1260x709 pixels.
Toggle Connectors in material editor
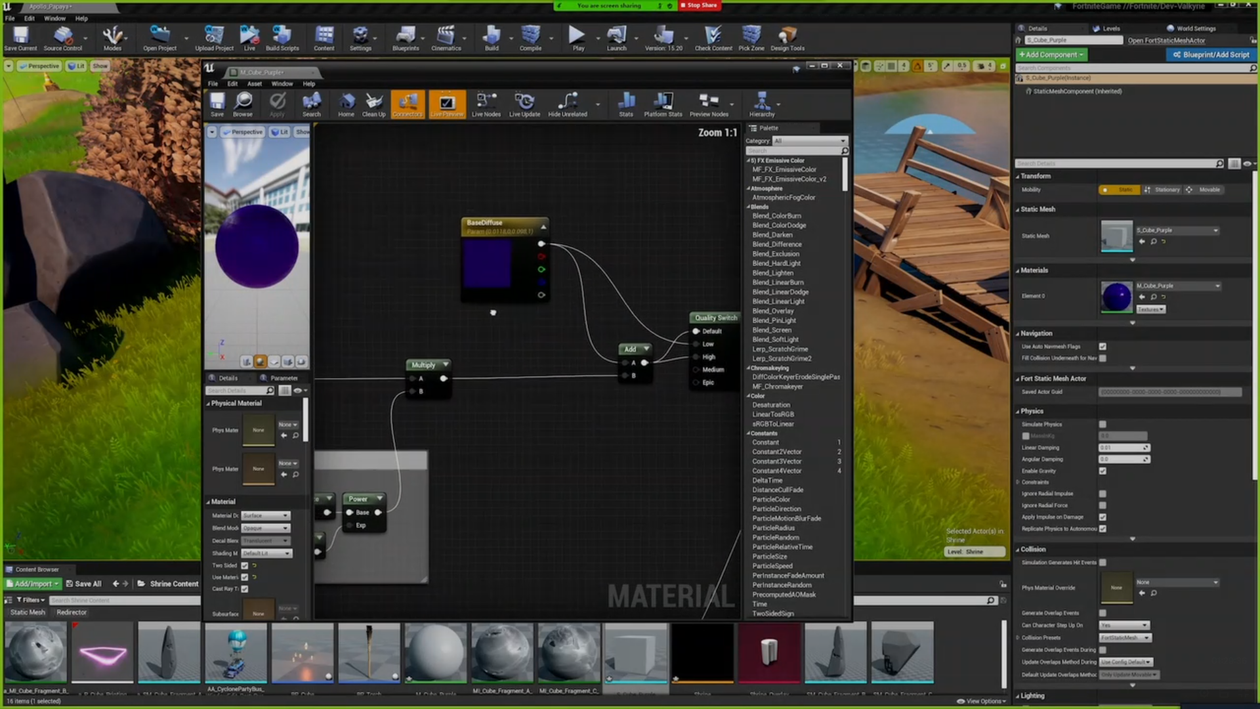408,104
